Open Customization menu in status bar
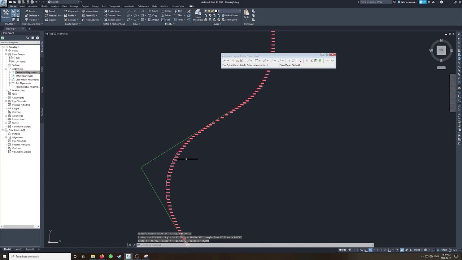The width and height of the screenshot is (462, 260). pos(459,250)
